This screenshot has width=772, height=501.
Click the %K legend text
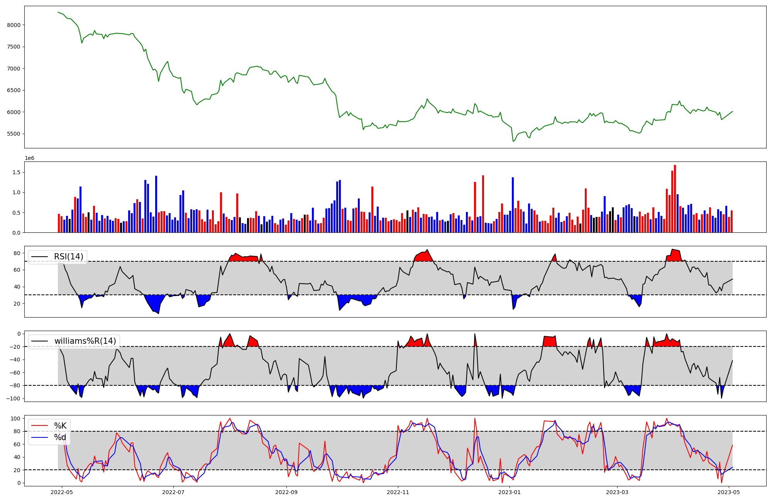tap(60, 426)
